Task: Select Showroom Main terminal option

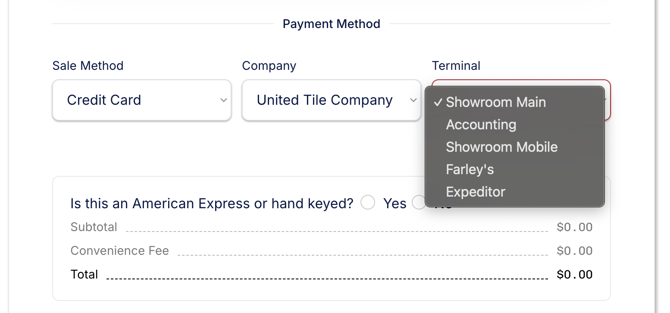Action: (x=496, y=102)
